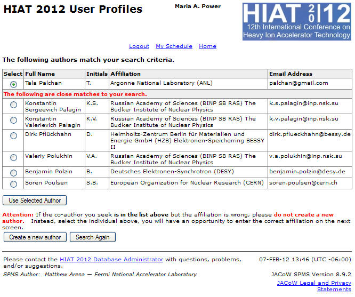This screenshot has width=355, height=297.
Task: Click Helmholtz-Zentrum Berlin affiliation cell
Action: [x=188, y=140]
